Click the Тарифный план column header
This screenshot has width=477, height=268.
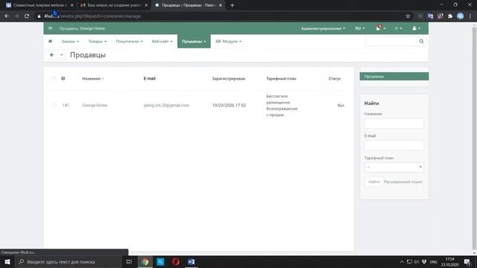coord(281,78)
